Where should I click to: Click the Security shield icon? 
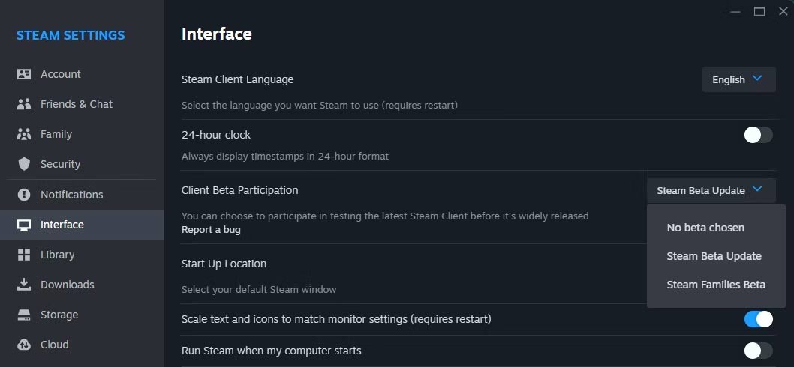click(24, 164)
